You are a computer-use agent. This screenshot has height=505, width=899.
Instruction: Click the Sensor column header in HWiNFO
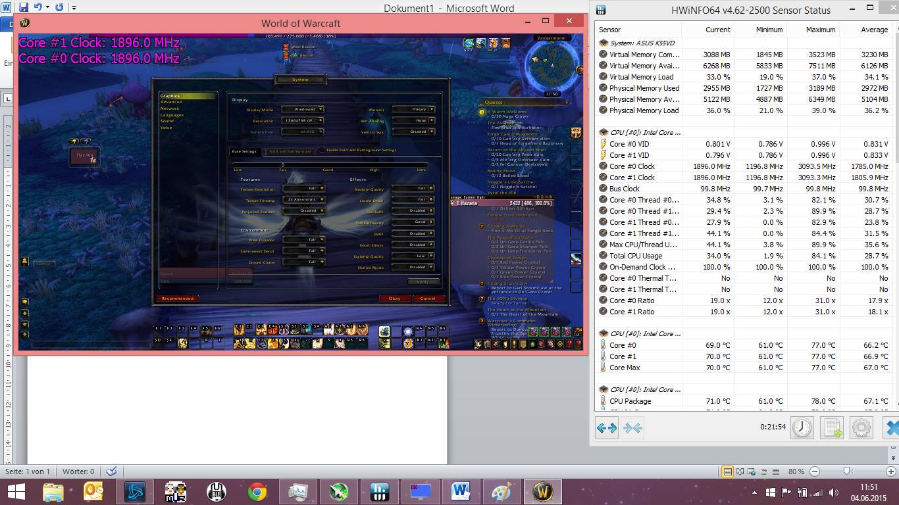[638, 30]
